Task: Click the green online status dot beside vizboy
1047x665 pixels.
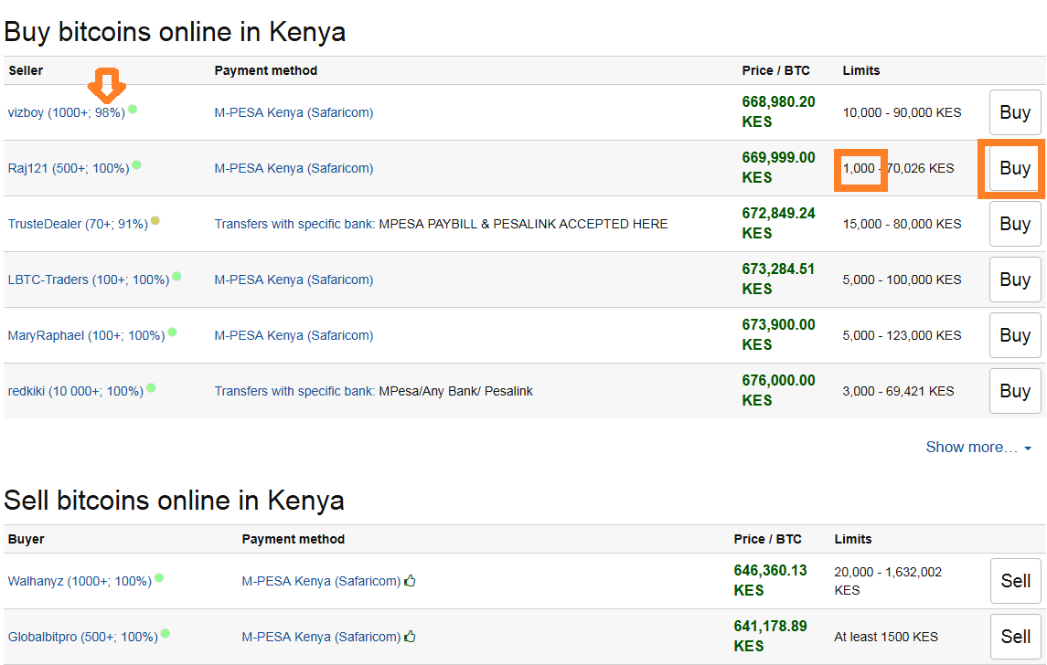Action: (x=133, y=109)
